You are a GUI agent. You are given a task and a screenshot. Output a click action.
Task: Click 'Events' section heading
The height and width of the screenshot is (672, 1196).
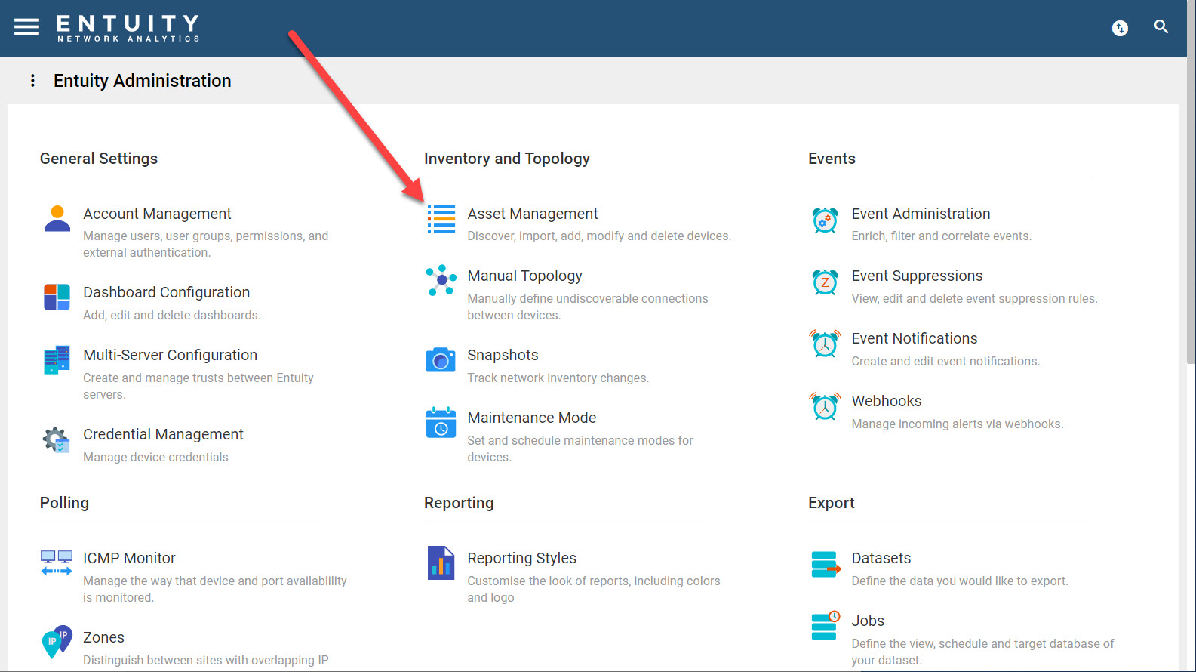[832, 159]
